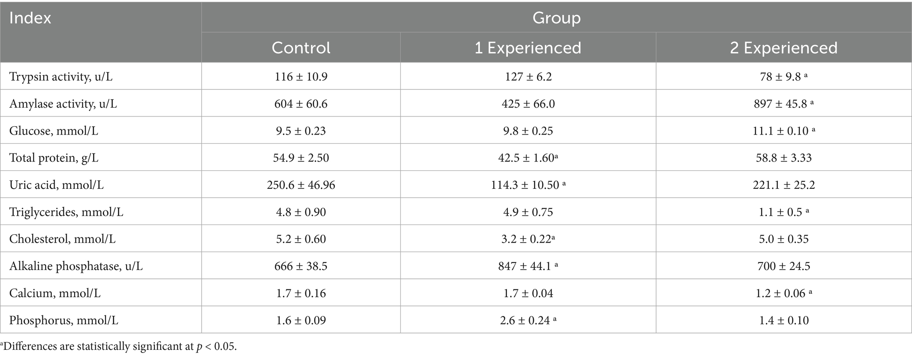The image size is (912, 356).
Task: Select the Calcium, mmol/L row label
Action: pos(55,293)
